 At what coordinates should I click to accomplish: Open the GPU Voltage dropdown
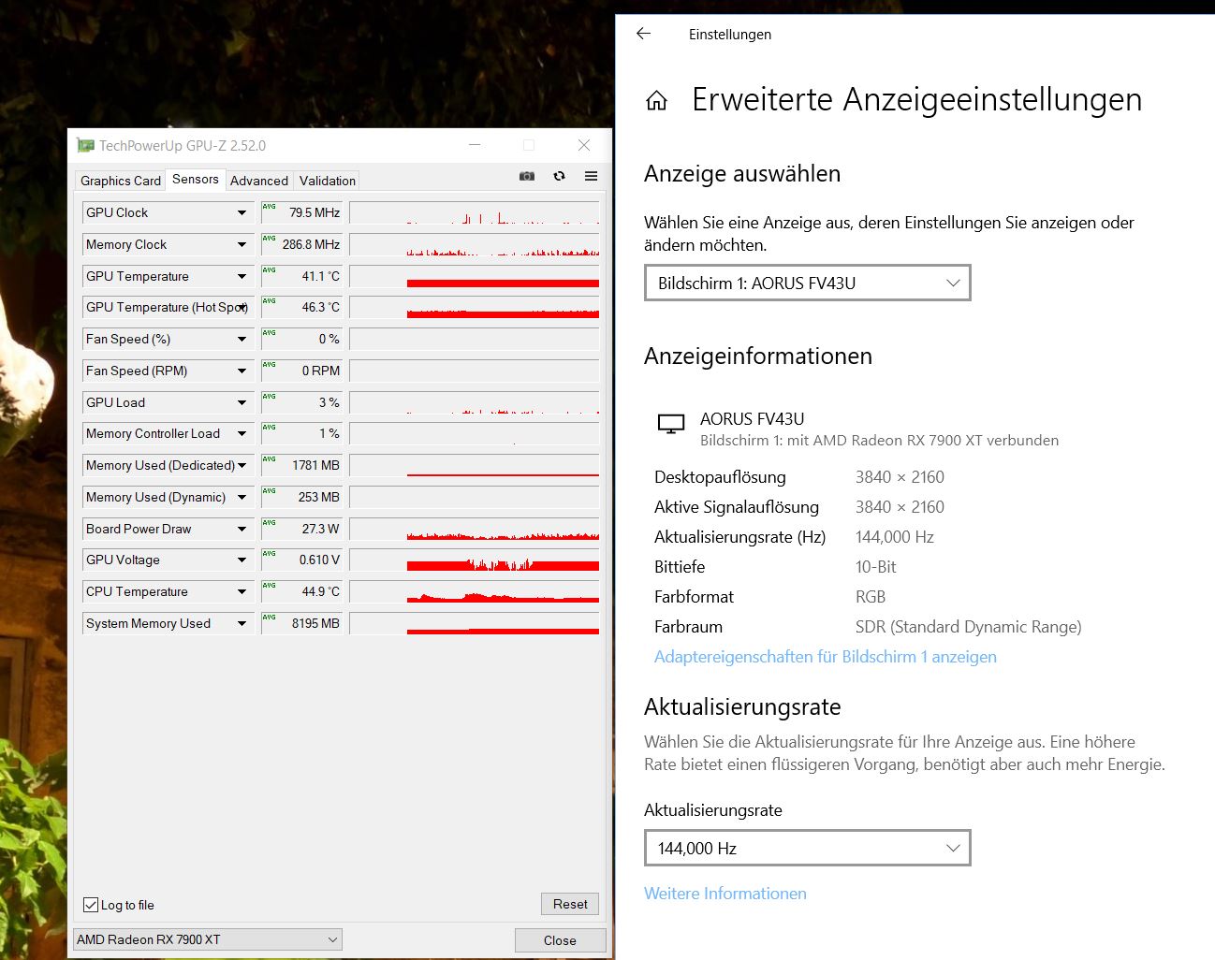242,560
